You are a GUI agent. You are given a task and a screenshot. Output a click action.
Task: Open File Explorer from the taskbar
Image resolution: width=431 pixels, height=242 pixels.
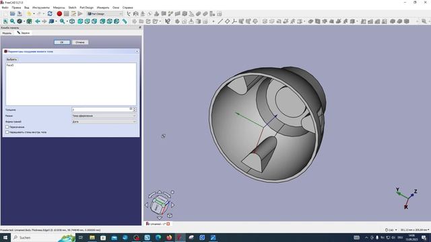pyautogui.click(x=92, y=237)
